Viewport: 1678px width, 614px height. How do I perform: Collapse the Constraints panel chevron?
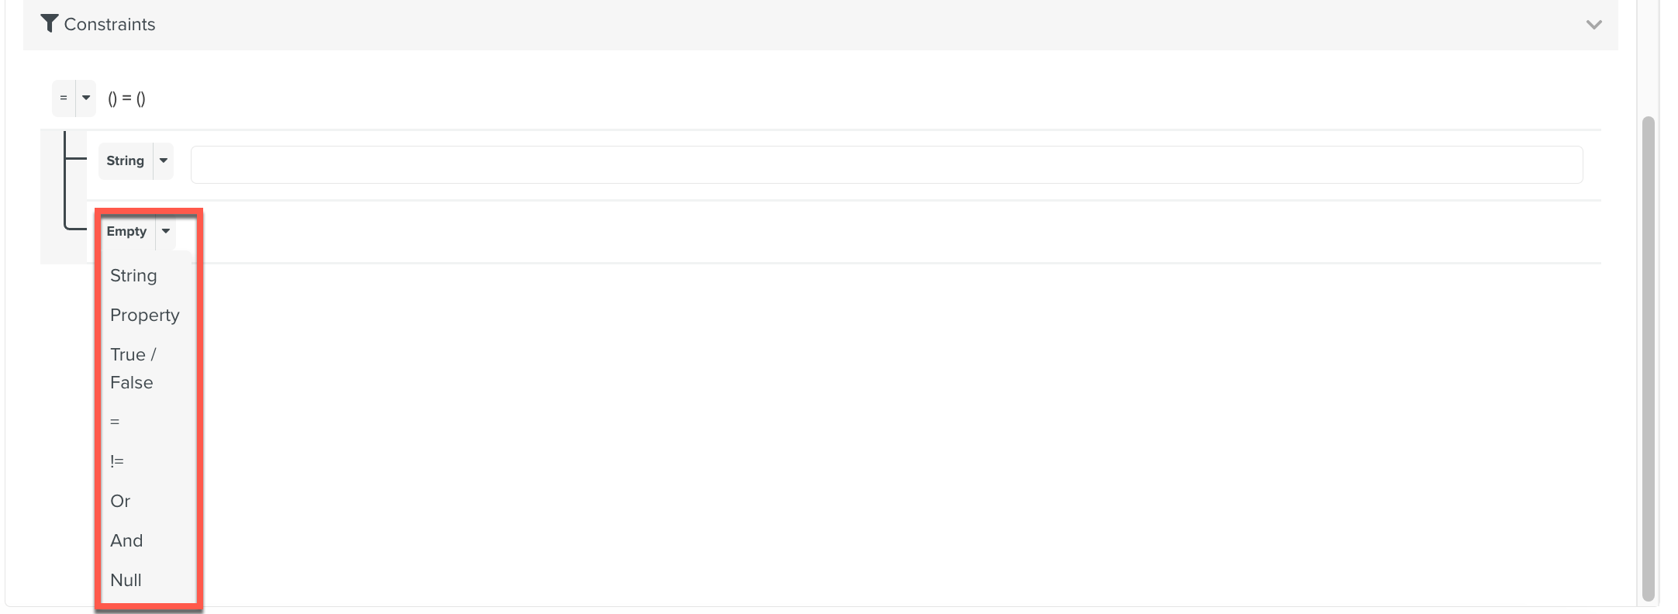point(1593,25)
